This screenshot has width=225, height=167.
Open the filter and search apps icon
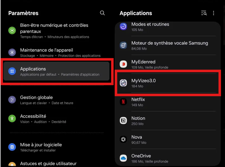pyautogui.click(x=204, y=13)
